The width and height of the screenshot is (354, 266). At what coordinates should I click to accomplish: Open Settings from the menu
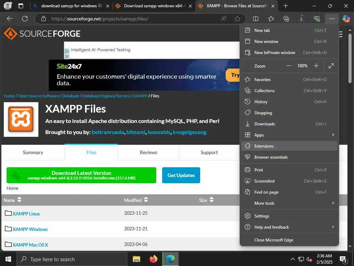[289, 216]
